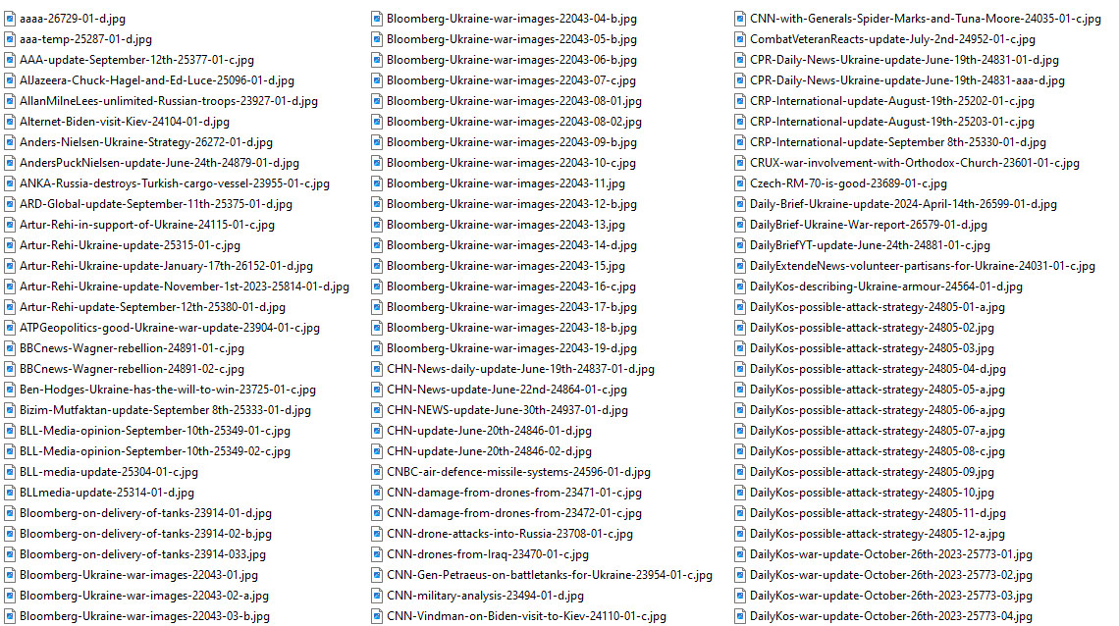Image resolution: width=1119 pixels, height=626 pixels.
Task: Select BLL-media-update-25304-01-c.jpg
Action: pos(109,472)
